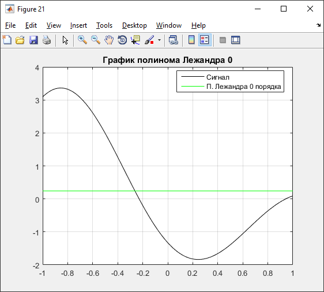The width and height of the screenshot is (324, 292).
Task: Open the Insert menu
Action: (x=78, y=25)
